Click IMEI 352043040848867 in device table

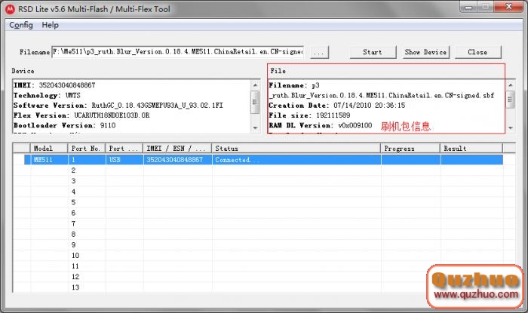[x=177, y=160]
